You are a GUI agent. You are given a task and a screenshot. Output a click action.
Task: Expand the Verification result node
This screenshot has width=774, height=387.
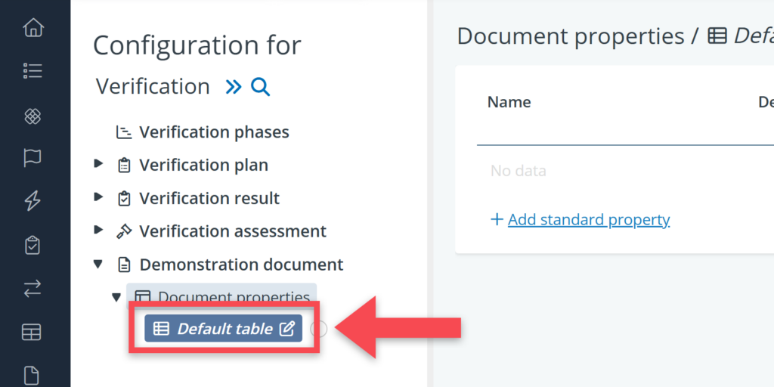(98, 197)
